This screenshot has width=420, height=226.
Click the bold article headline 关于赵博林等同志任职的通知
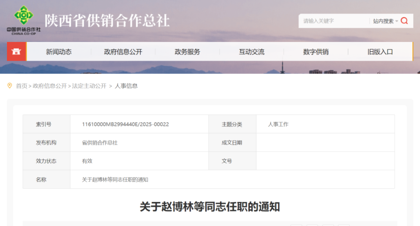click(210, 207)
